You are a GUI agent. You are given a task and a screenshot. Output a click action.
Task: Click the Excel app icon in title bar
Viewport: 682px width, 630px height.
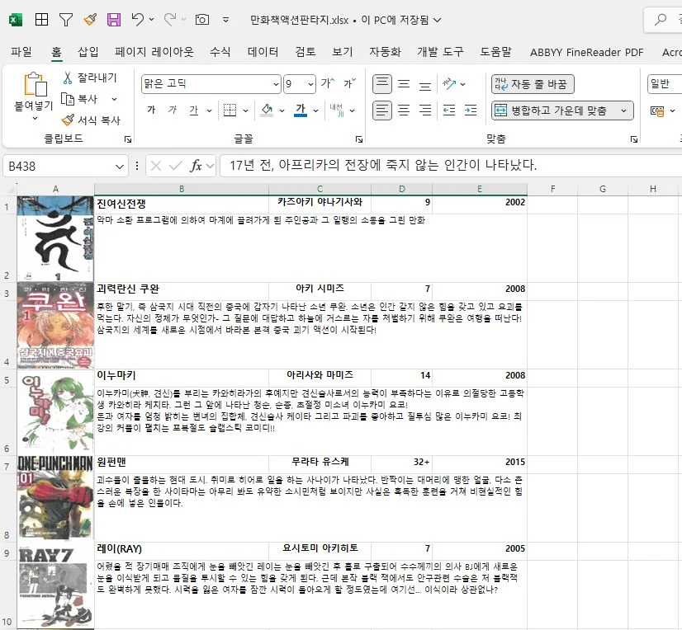15,20
